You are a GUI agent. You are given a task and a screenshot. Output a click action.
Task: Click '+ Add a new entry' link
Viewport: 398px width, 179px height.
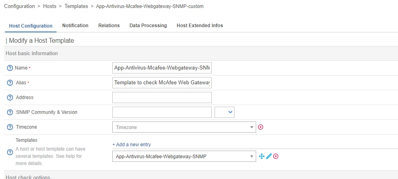tap(131, 144)
